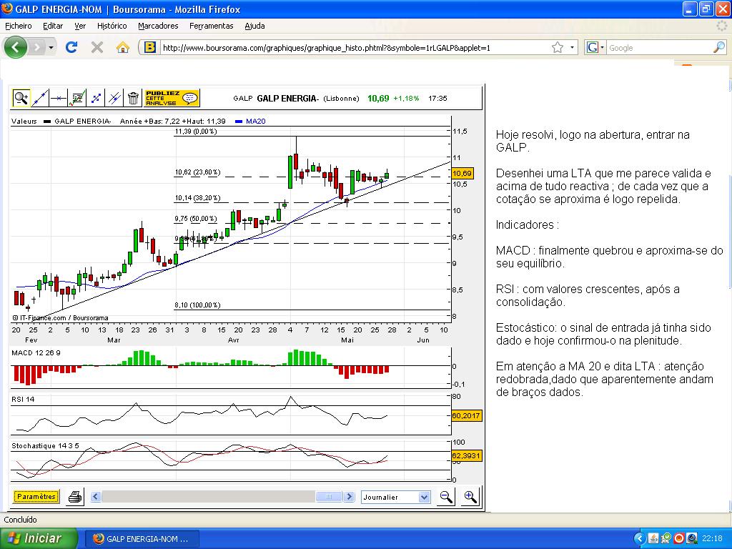Open the Ferramentas menu
This screenshot has width=732, height=549.
212,26
